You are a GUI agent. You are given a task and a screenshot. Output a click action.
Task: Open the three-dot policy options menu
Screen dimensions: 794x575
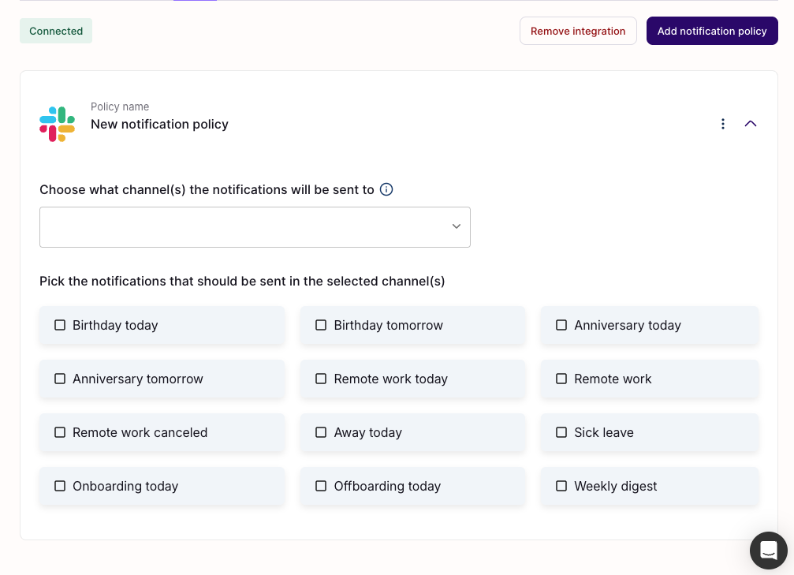(723, 124)
